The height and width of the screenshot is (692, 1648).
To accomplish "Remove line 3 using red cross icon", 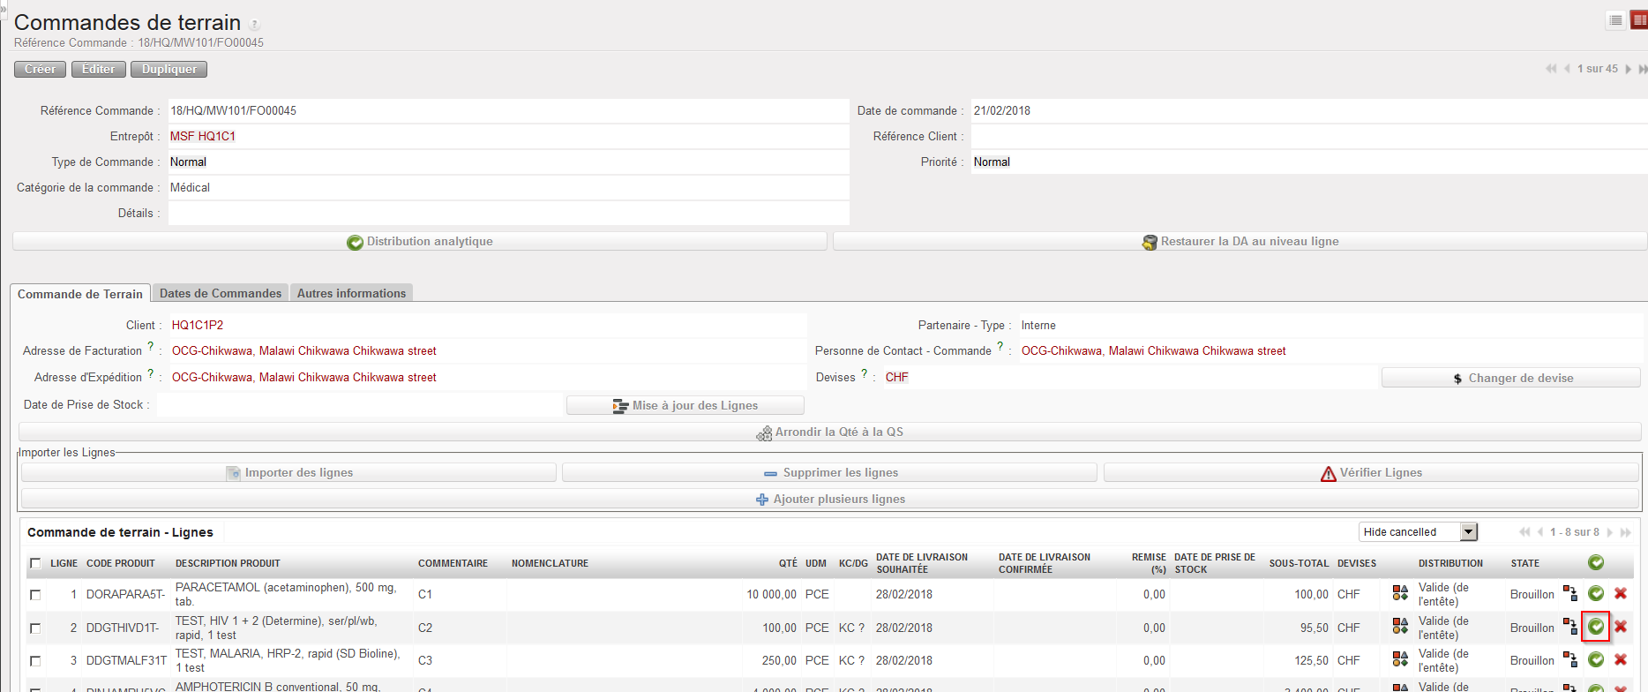I will click(1621, 659).
